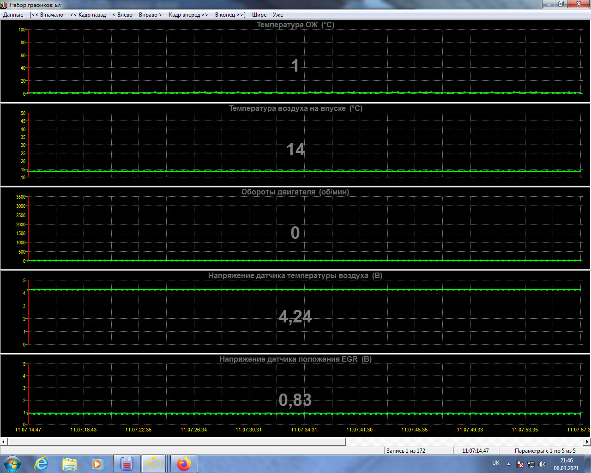This screenshot has width=591, height=473.
Task: Maximize the Набор графиков window
Action: point(561,4)
